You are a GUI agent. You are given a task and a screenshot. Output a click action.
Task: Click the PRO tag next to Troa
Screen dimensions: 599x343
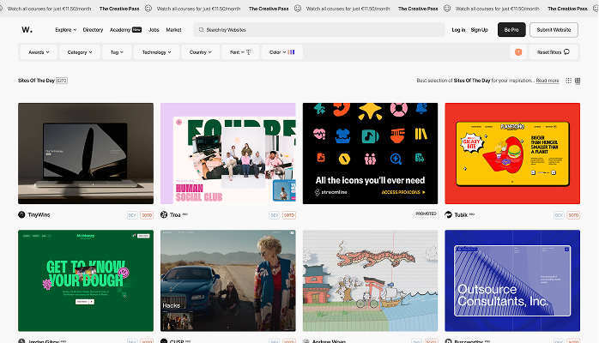[x=185, y=214]
